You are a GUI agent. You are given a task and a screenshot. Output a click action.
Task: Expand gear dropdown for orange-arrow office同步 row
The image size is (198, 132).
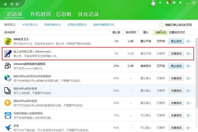pos(189,103)
